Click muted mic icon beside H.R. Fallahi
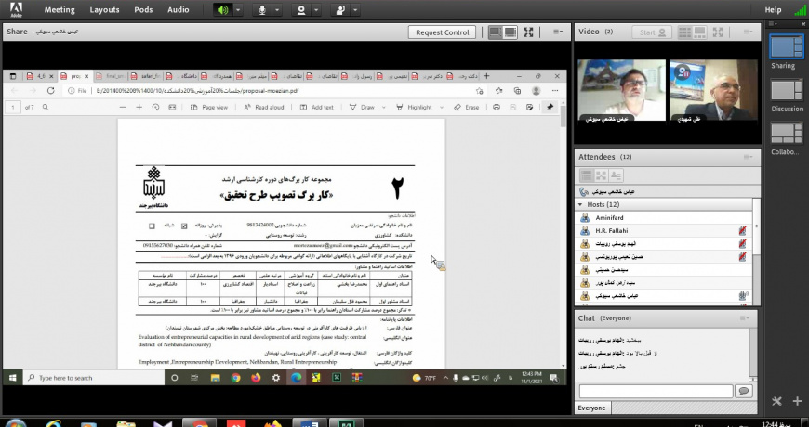Screen dimensions: 809x427 pos(742,231)
